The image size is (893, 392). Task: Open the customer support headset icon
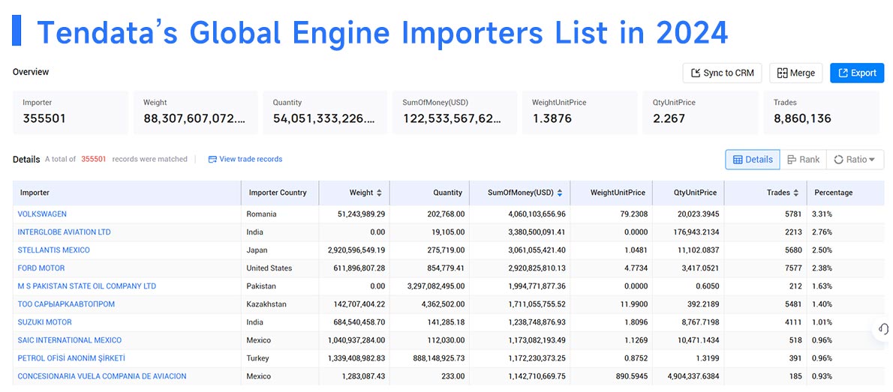point(884,329)
